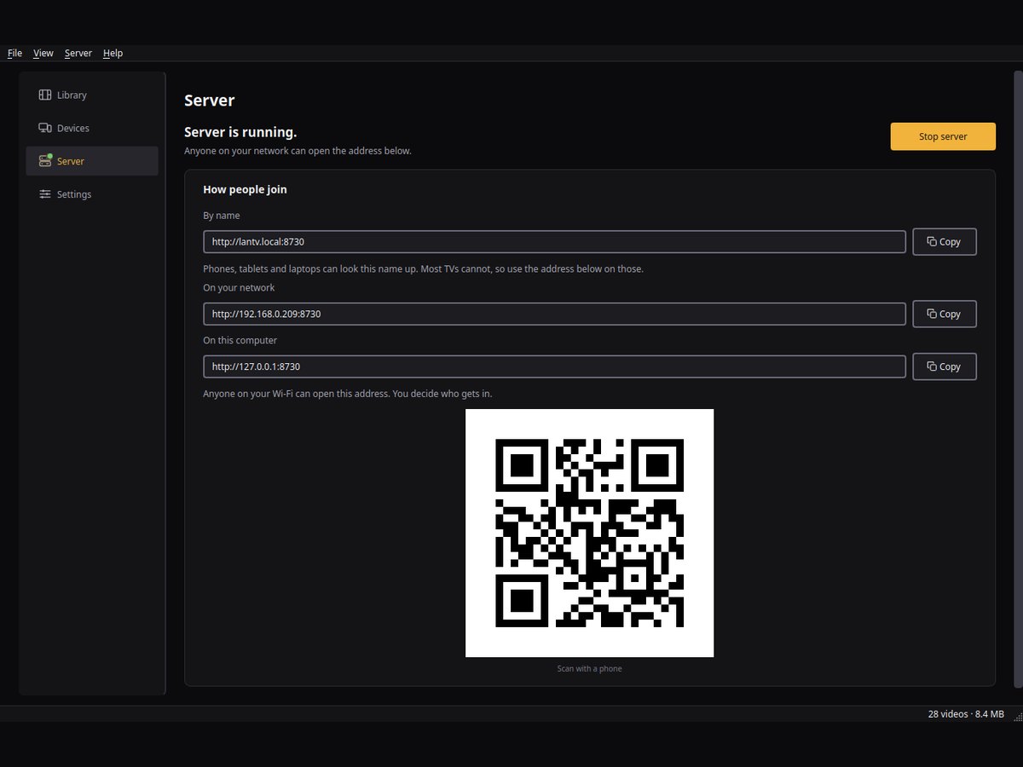Click the On your network address field
Screen dimensions: 1023x767
[554, 314]
